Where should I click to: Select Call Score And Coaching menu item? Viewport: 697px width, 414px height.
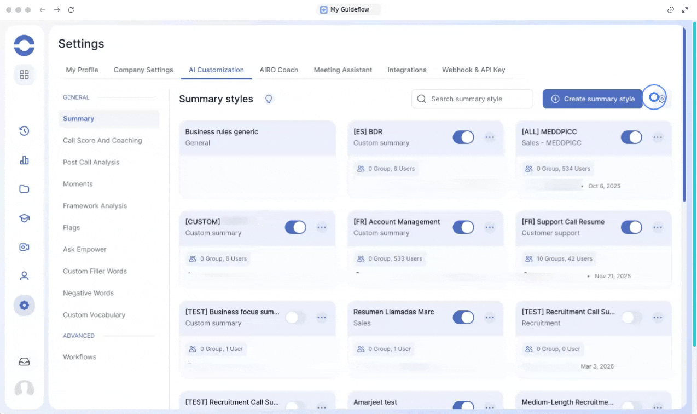102,141
